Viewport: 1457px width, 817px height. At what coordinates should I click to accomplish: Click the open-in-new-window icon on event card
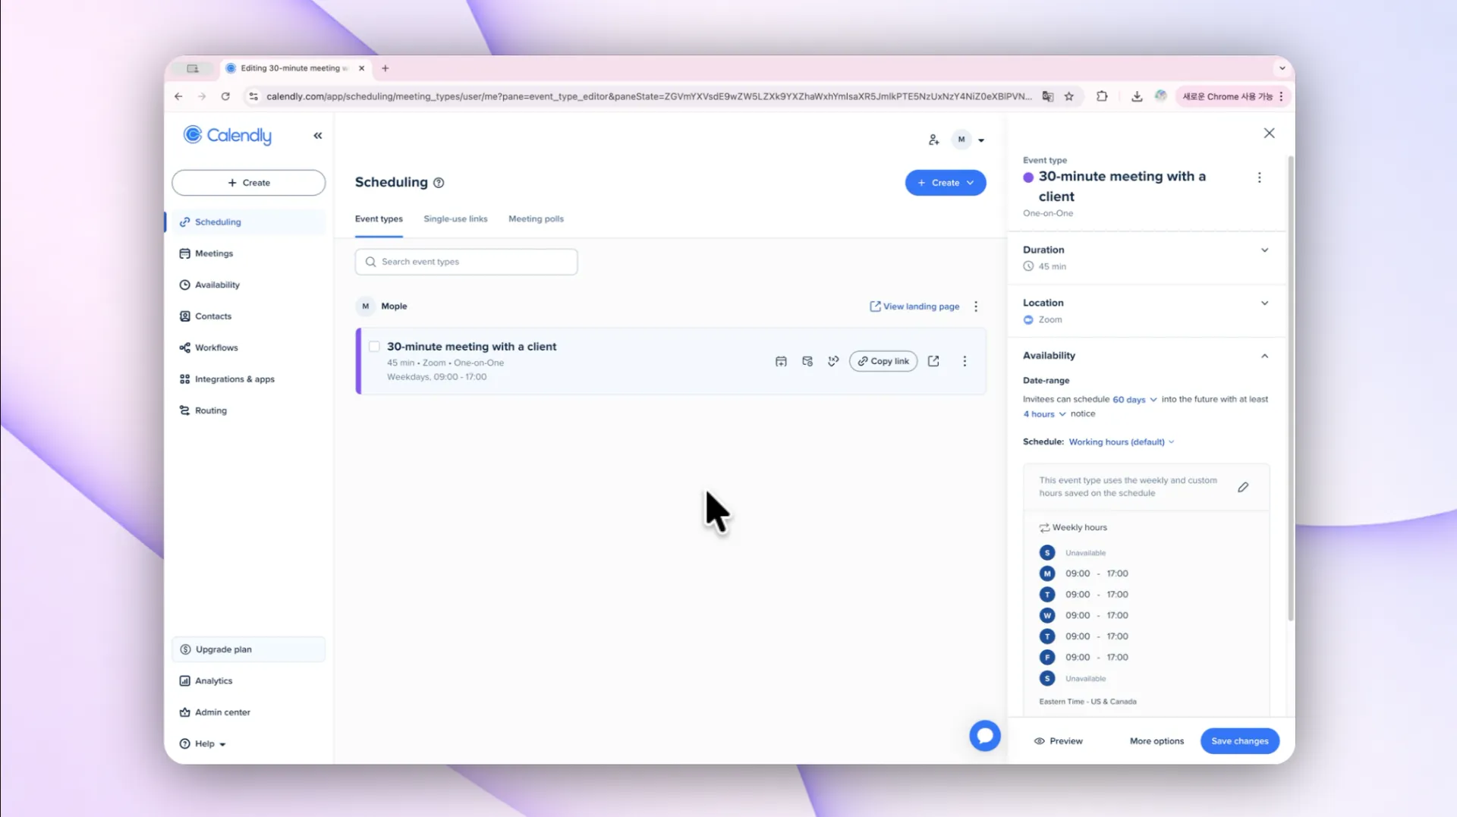pos(933,362)
